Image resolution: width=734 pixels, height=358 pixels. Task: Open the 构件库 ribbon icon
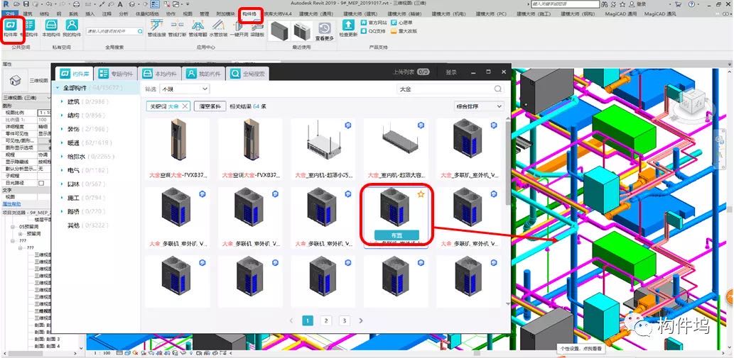pyautogui.click(x=11, y=28)
